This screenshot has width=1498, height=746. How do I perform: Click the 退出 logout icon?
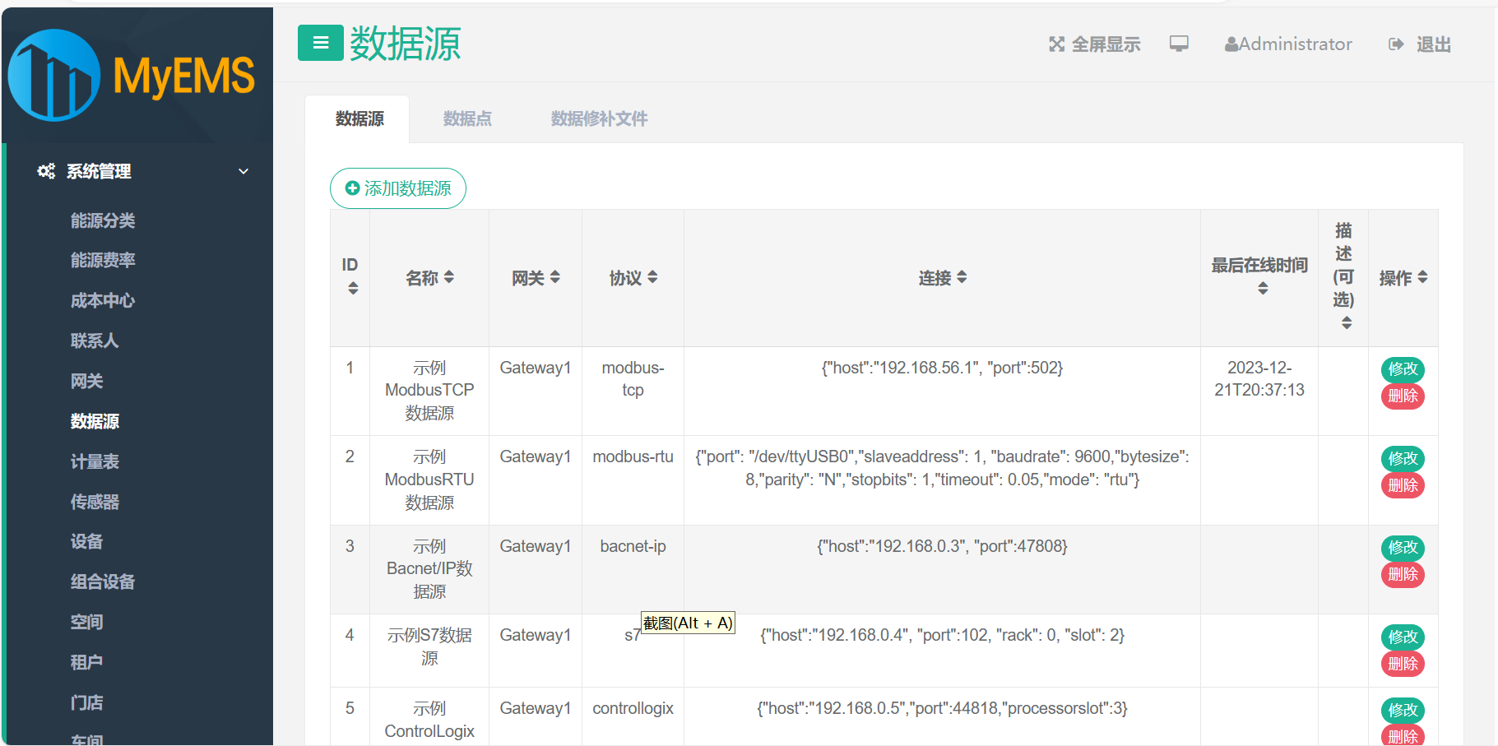[1395, 44]
